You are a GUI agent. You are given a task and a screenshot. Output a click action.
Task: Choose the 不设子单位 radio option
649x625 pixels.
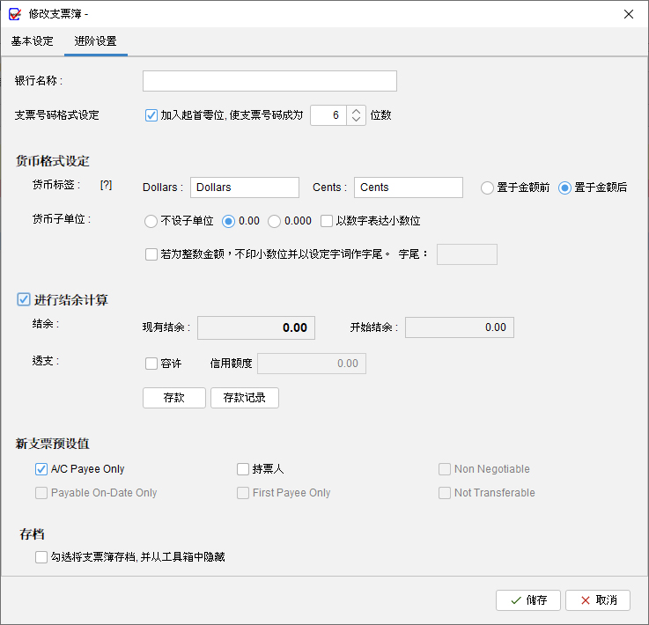click(151, 221)
